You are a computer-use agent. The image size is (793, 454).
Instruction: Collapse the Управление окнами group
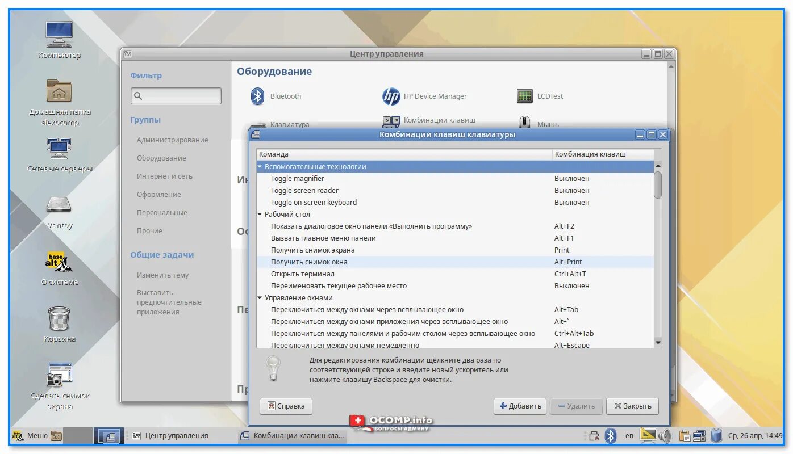[260, 298]
